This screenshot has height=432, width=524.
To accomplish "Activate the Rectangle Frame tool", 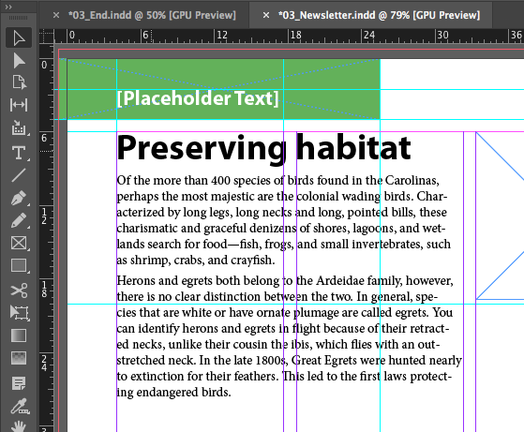I will pos(19,243).
